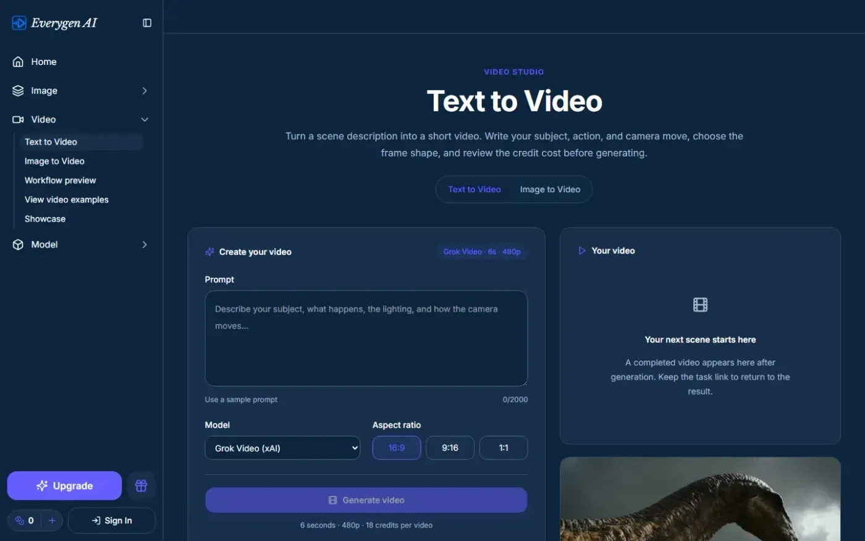Click the Use a sample prompt link
This screenshot has width=865, height=541.
tap(241, 399)
